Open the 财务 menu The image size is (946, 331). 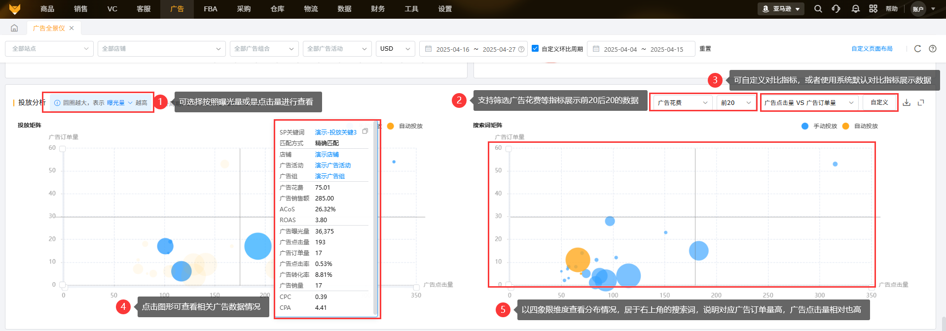[x=378, y=9]
